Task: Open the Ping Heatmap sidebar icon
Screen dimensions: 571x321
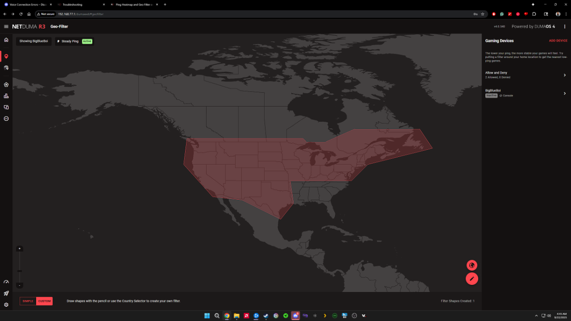Action: pyautogui.click(x=6, y=68)
